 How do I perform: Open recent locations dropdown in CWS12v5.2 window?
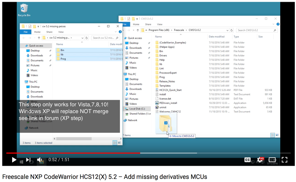[x=133, y=30]
